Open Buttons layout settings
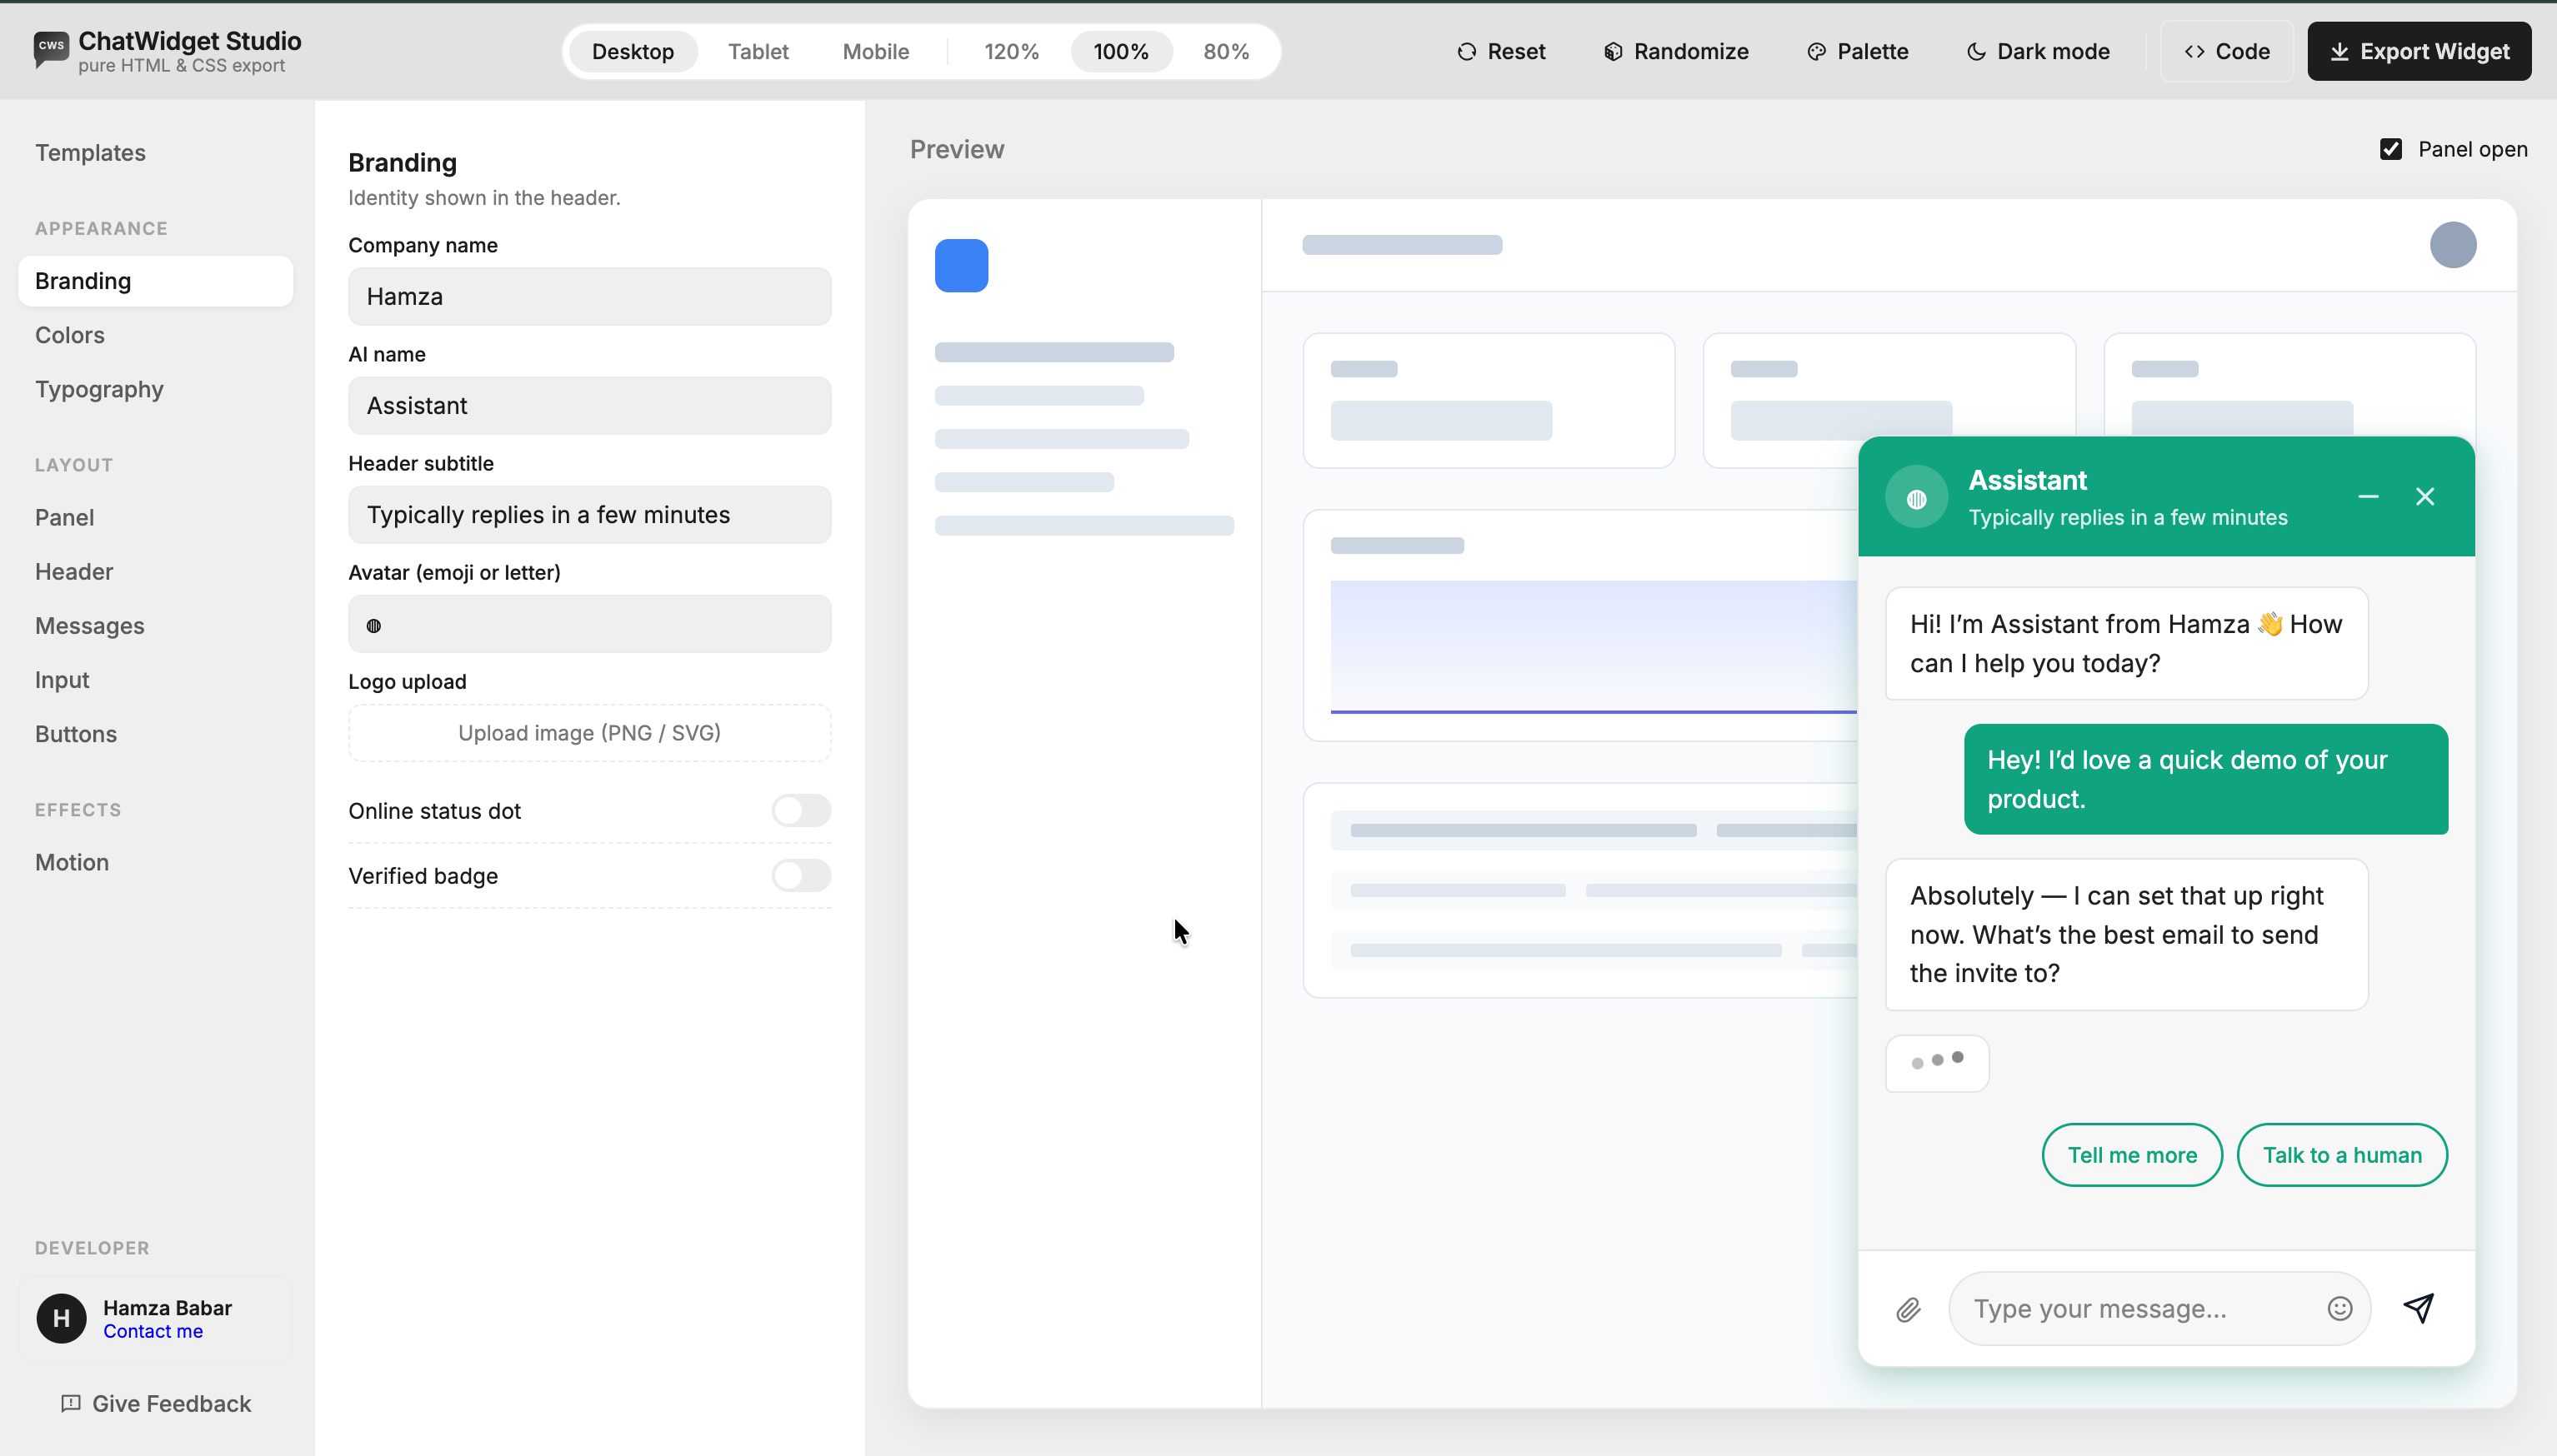 coord(155,734)
